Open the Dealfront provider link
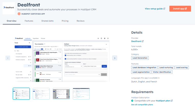This screenshot has width=195, height=108. (x=137, y=41)
